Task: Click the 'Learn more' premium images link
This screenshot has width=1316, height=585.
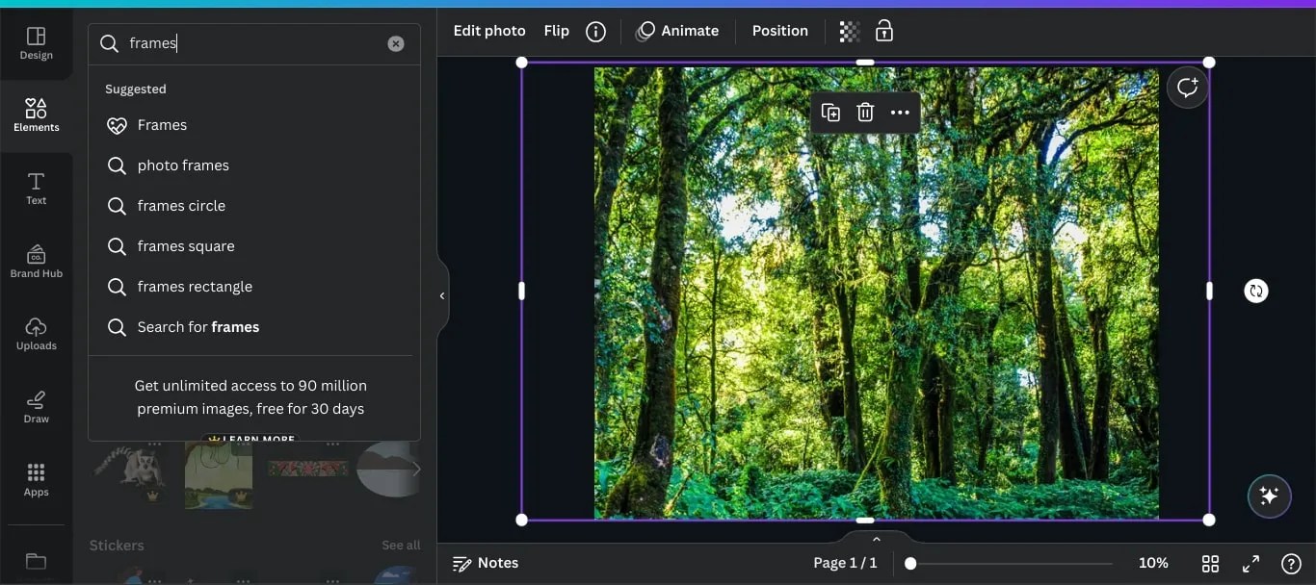Action: (251, 439)
